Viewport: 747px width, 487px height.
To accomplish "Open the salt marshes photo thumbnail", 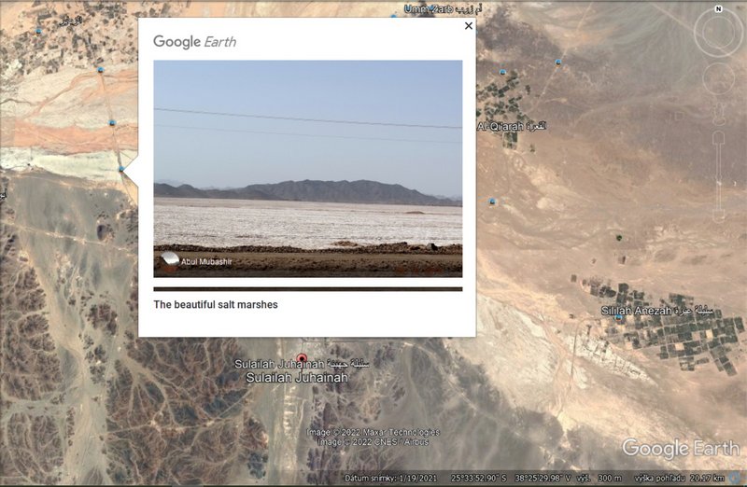I will tap(308, 169).
